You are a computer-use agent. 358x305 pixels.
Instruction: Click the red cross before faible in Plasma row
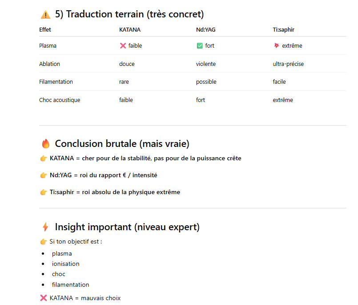(x=123, y=46)
